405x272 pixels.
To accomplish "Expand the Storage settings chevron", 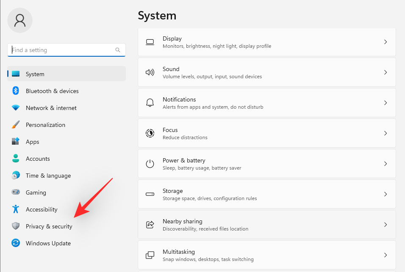I will (x=385, y=194).
